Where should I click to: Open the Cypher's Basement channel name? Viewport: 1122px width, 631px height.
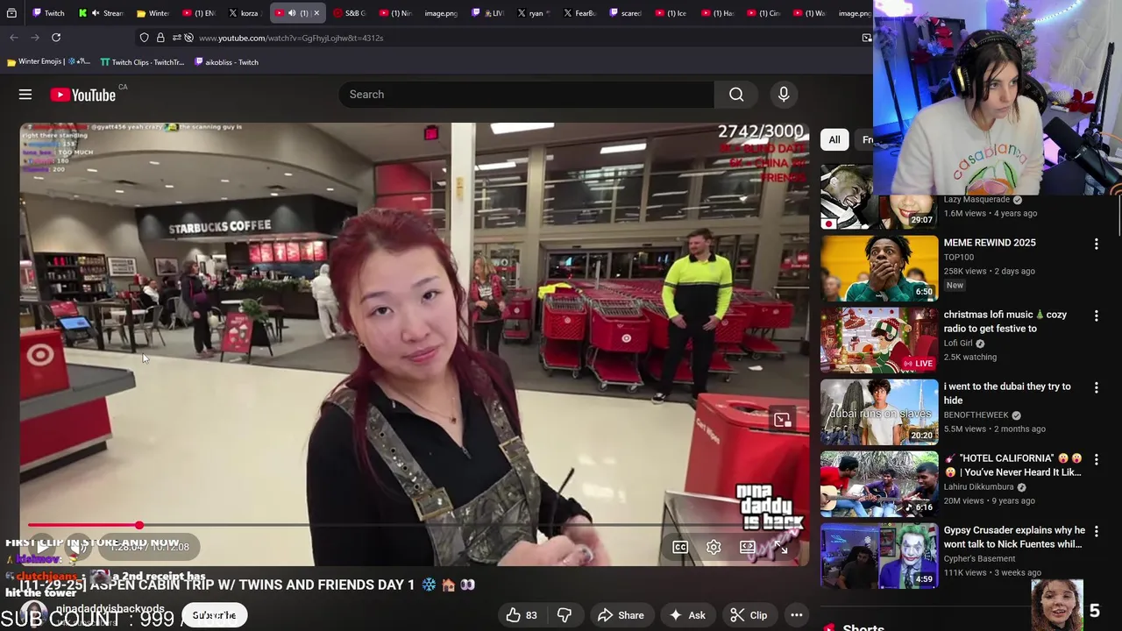[979, 559]
